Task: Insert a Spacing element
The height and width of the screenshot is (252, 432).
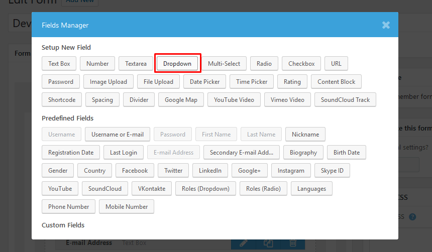Action: [102, 100]
